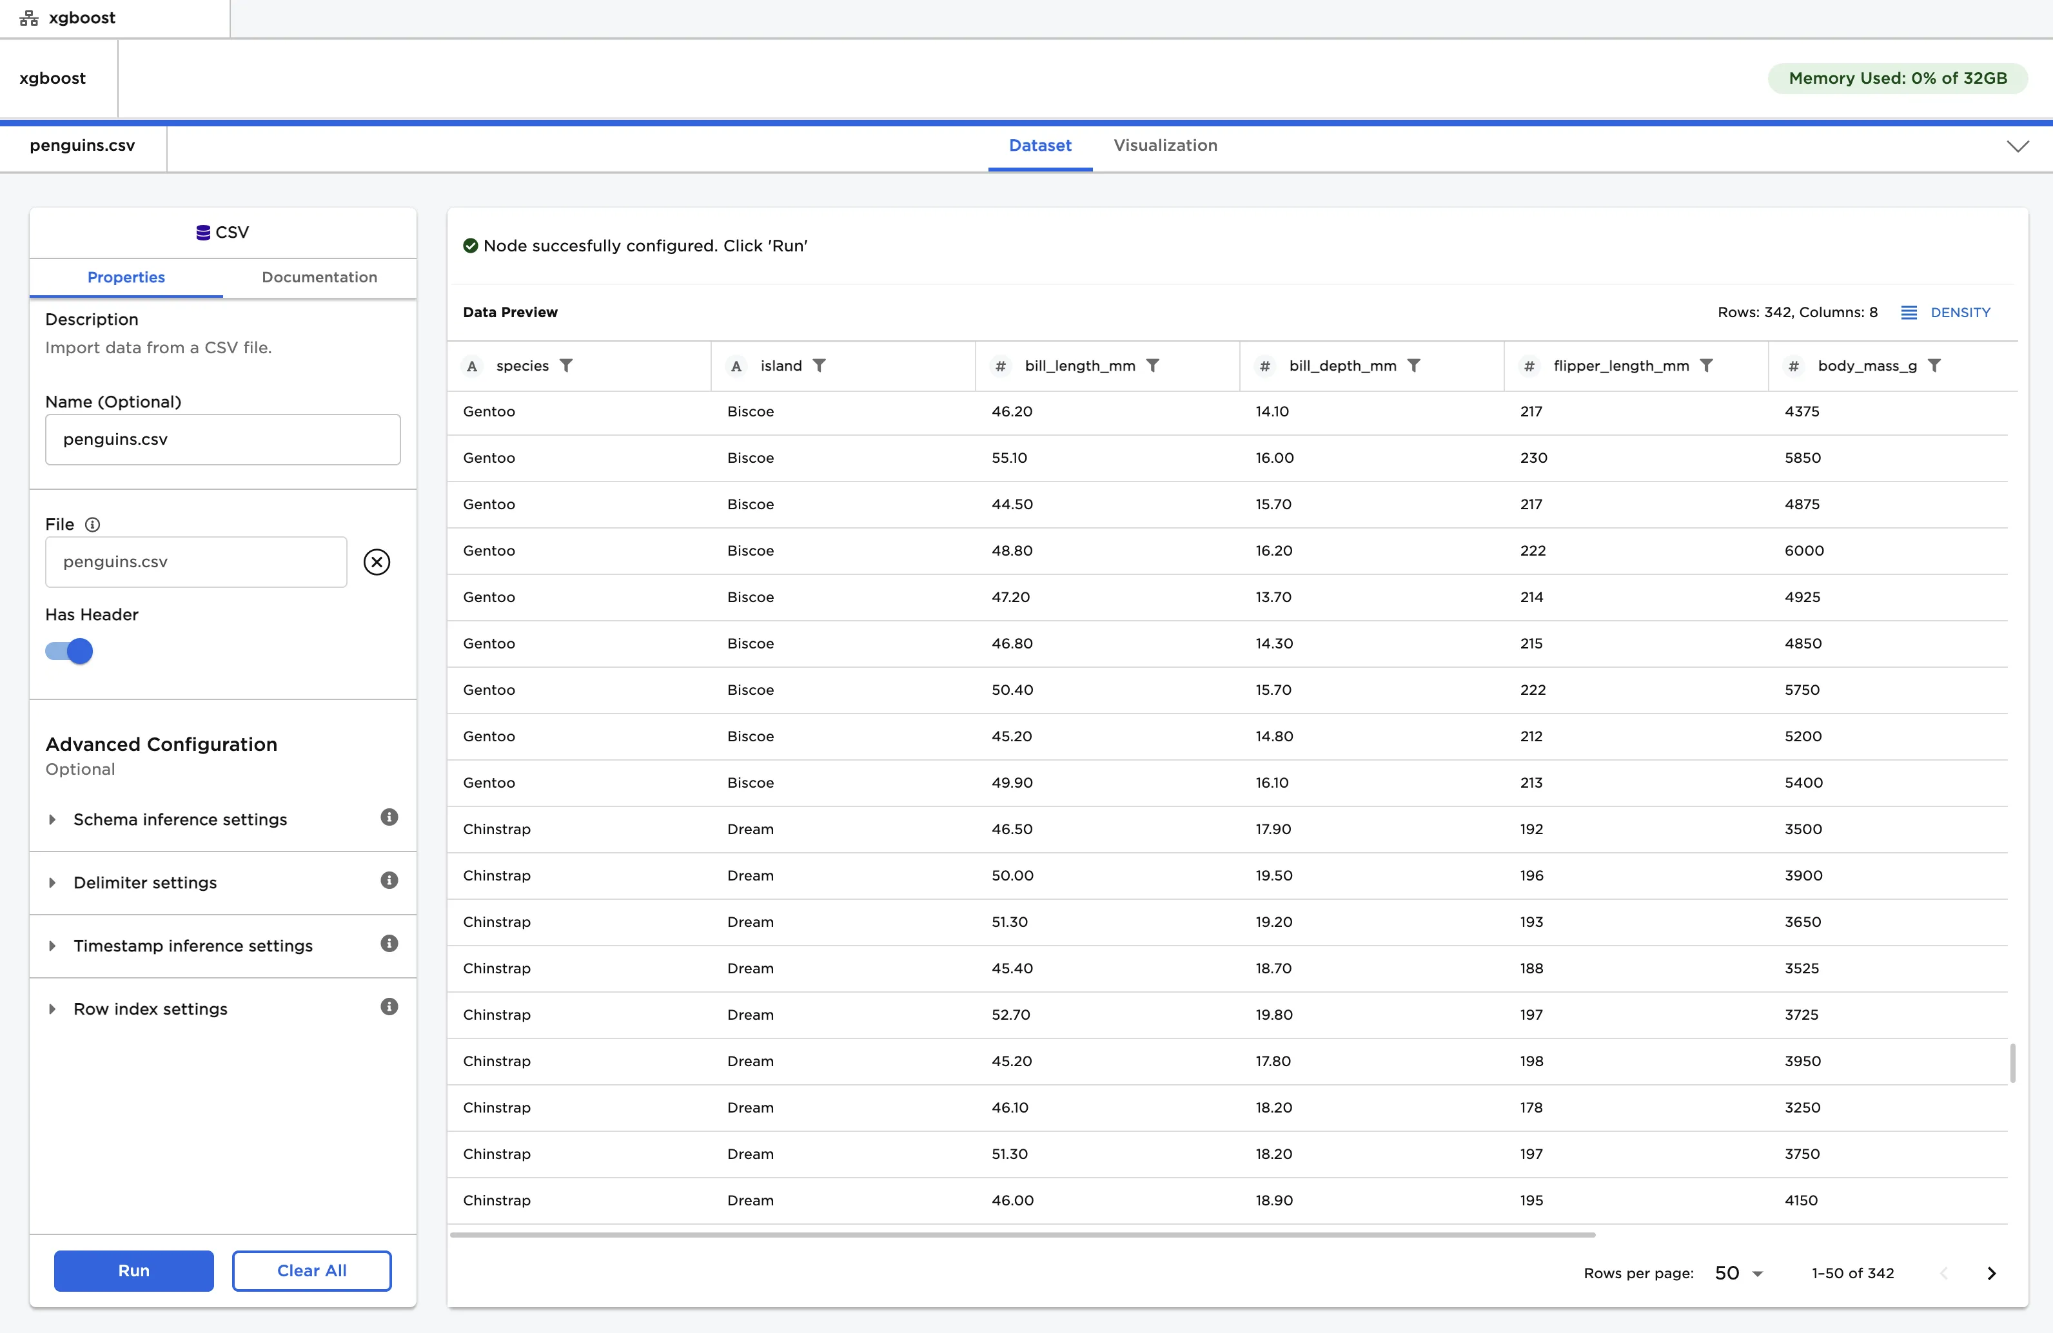Screen dimensions: 2053x1333
Task: Click the Clear All button
Action: 311,1270
